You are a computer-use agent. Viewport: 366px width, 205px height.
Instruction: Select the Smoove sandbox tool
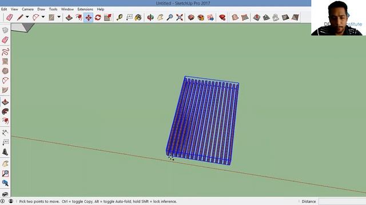click(257, 18)
